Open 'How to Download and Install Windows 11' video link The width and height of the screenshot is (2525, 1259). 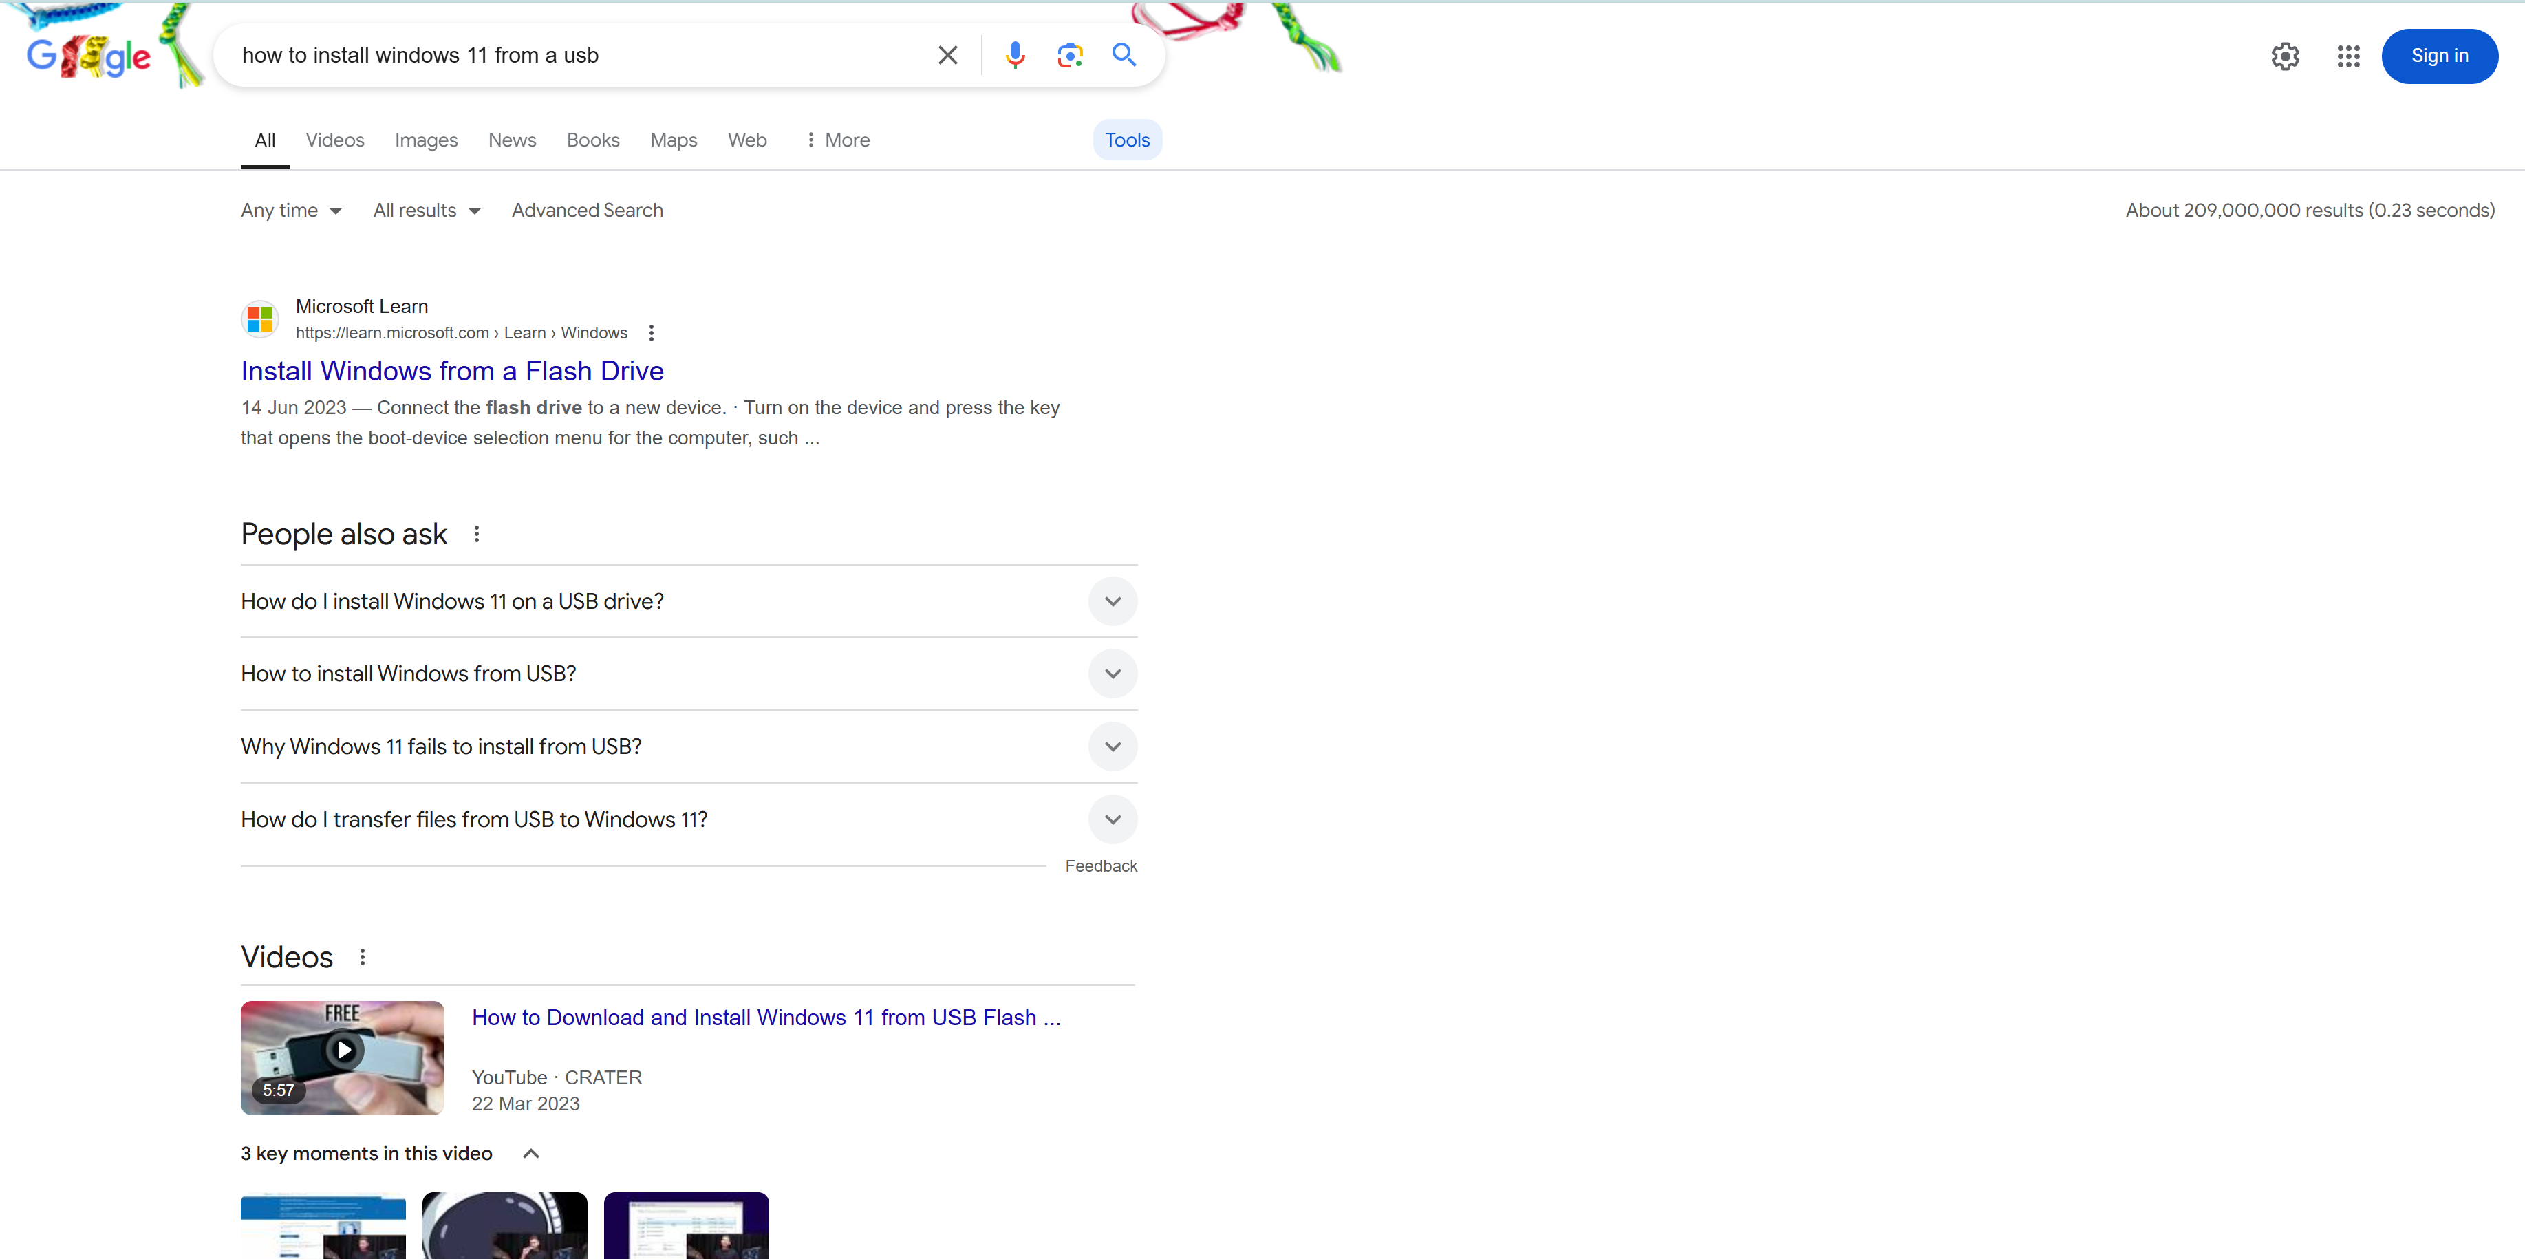coord(766,1018)
